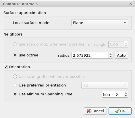The width and height of the screenshot is (135, 118).
Task: Click into the radius input field
Action: [x=90, y=55]
